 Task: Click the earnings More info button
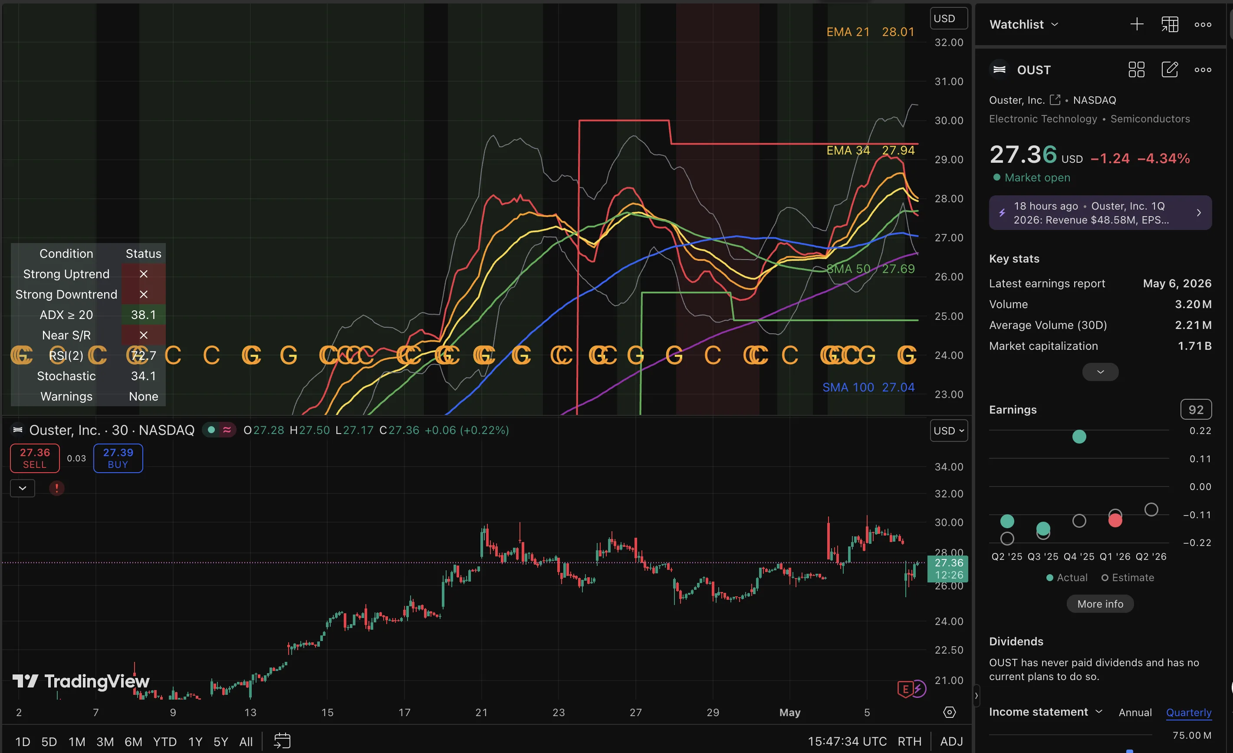pyautogui.click(x=1100, y=603)
